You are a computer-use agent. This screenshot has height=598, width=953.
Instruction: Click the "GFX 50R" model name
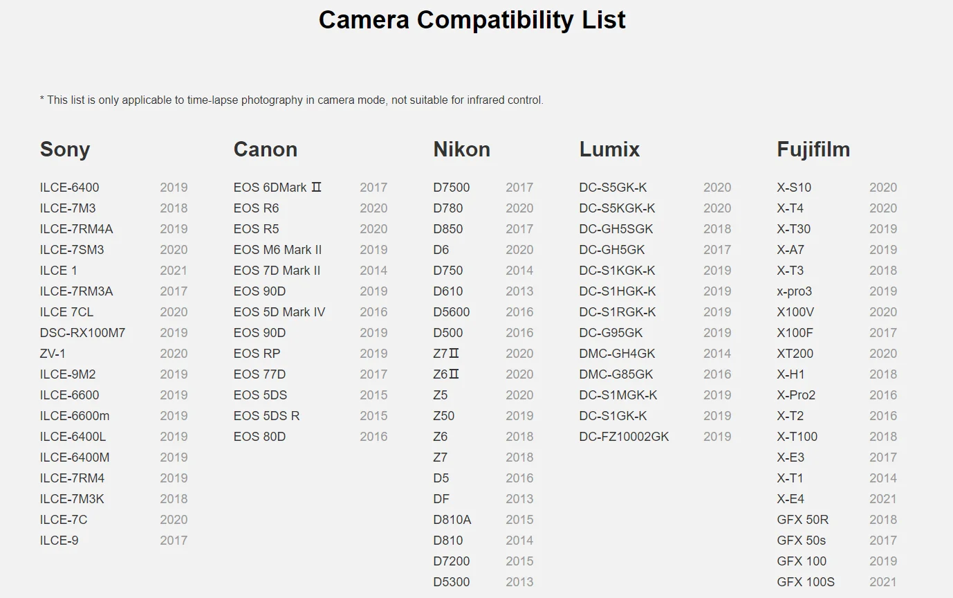pos(803,520)
